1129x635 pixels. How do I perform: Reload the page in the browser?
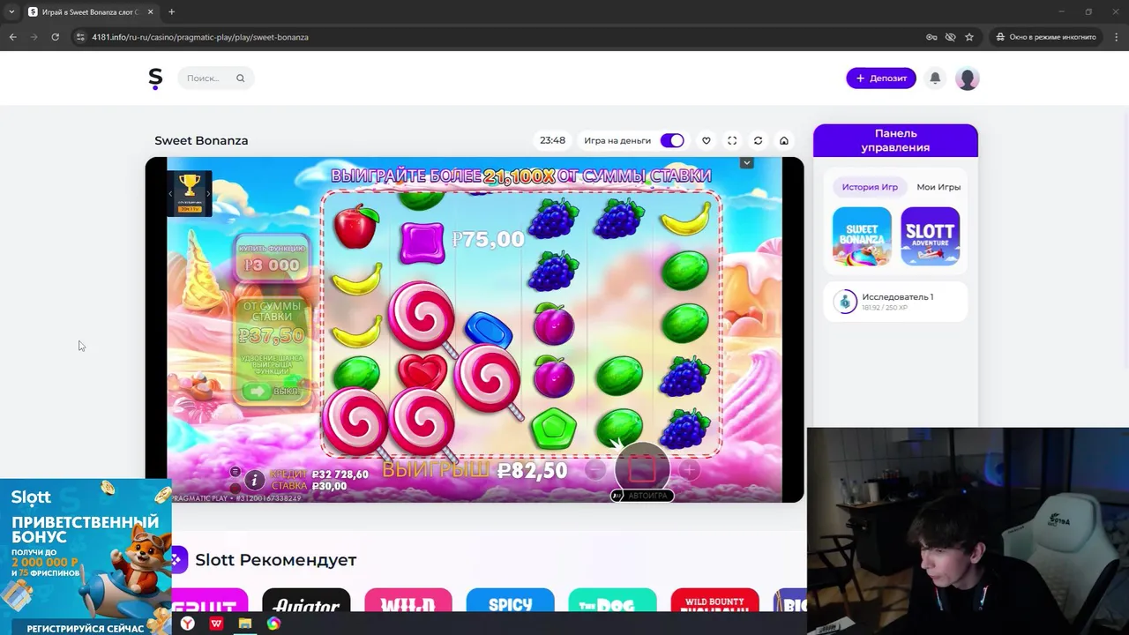pyautogui.click(x=55, y=37)
